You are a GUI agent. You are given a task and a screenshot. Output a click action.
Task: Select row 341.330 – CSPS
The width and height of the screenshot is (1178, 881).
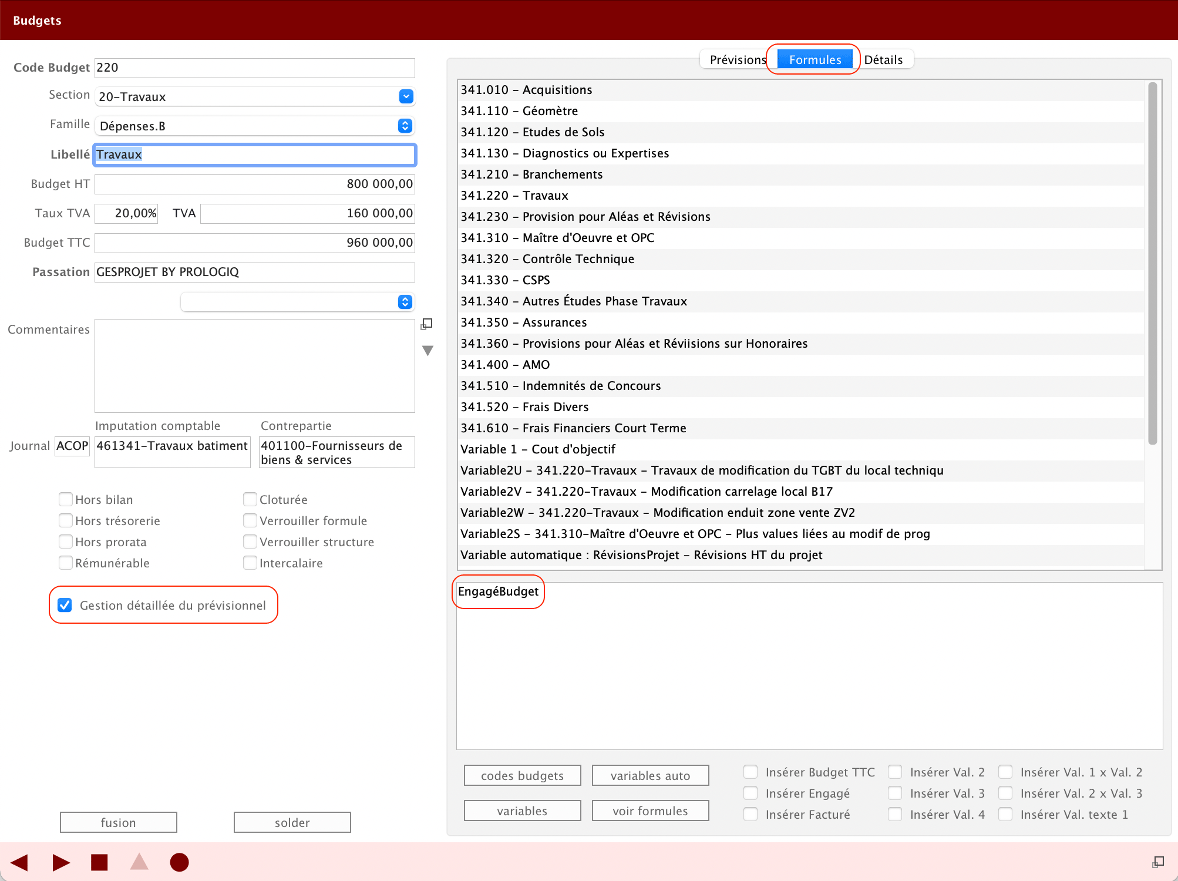[x=801, y=280]
